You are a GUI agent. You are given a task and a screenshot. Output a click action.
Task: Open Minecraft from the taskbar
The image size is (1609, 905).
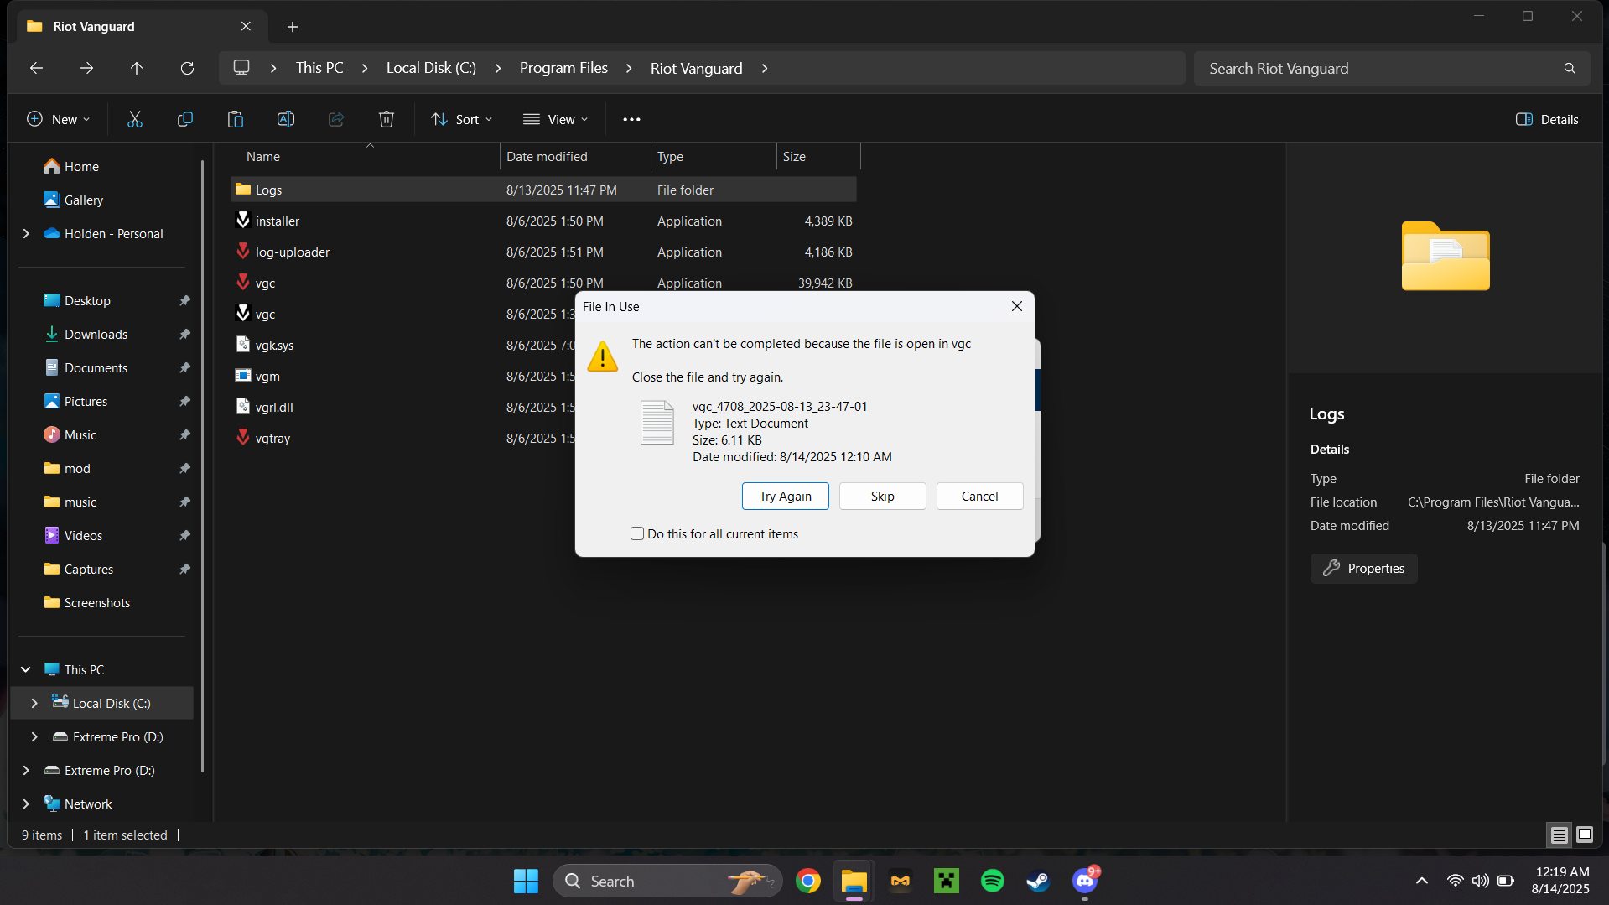point(946,881)
